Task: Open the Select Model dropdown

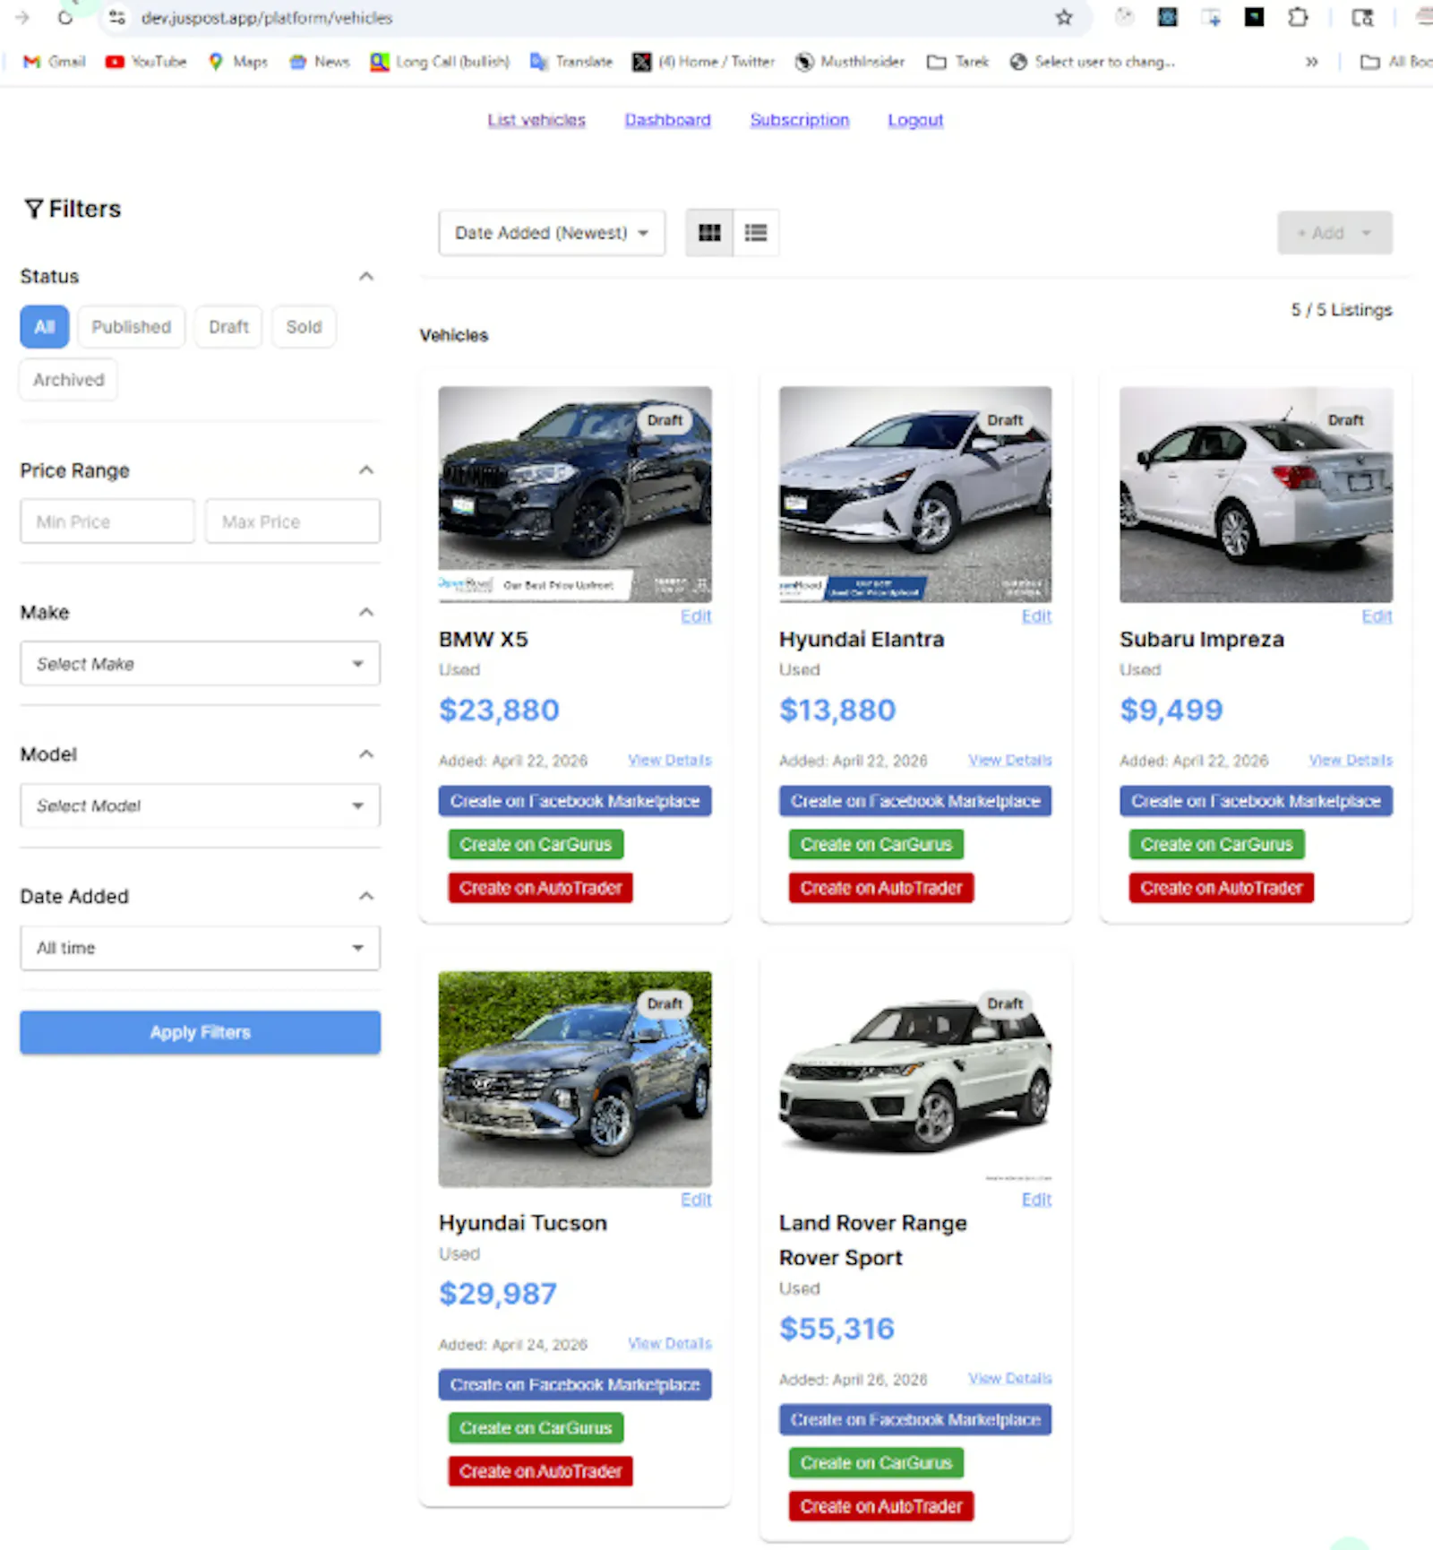Action: (x=200, y=805)
